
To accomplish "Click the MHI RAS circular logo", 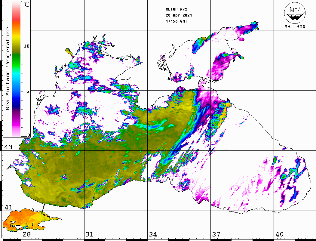I will 295,13.
